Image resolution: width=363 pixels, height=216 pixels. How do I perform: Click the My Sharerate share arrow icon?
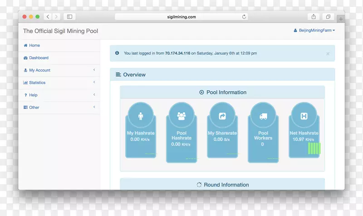(x=222, y=116)
